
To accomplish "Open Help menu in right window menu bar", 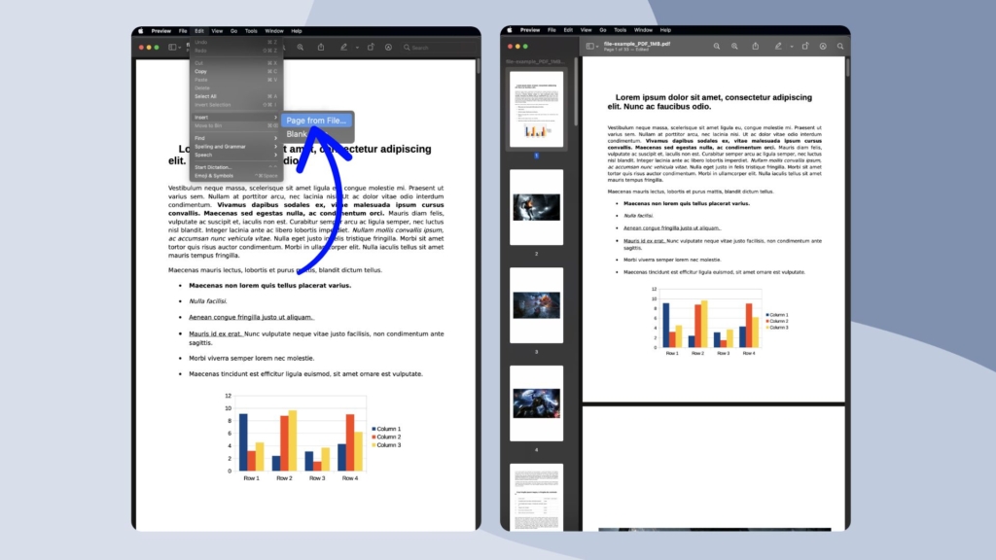I will tap(665, 30).
